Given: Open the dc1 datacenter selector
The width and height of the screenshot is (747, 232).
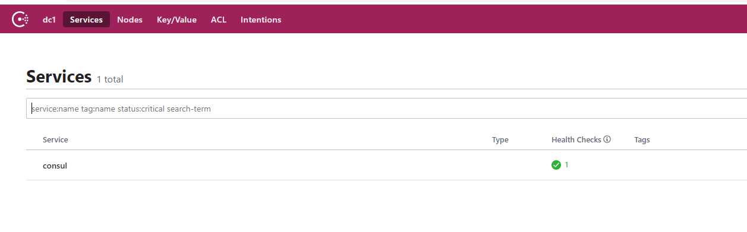Looking at the screenshot, I should pyautogui.click(x=49, y=20).
